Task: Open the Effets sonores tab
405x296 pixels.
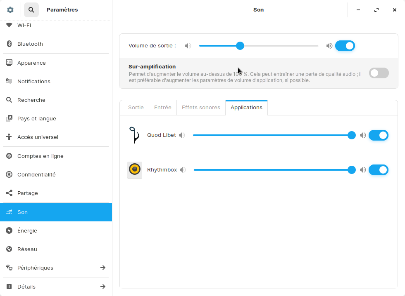Action: coord(201,108)
